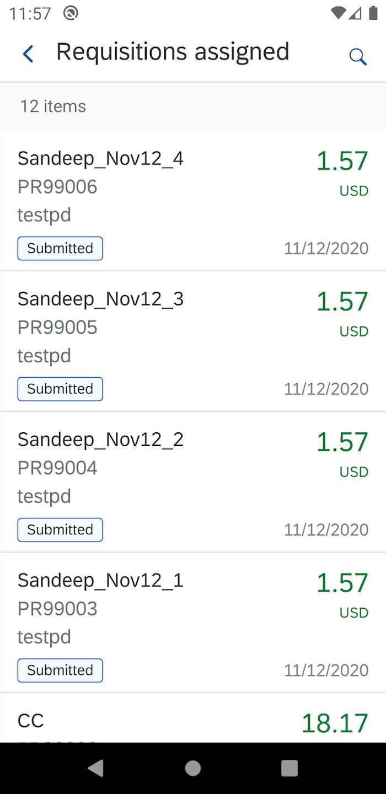Viewport: 386px width, 794px height.
Task: Tap the Android recent apps square
Action: click(289, 768)
